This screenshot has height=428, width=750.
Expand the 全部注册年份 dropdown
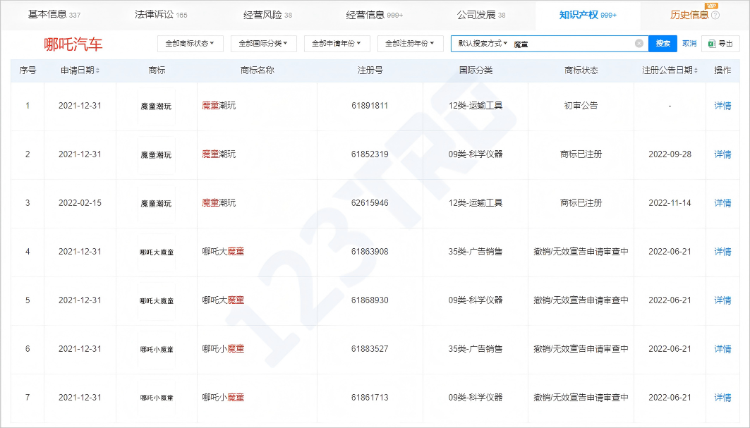tap(410, 43)
